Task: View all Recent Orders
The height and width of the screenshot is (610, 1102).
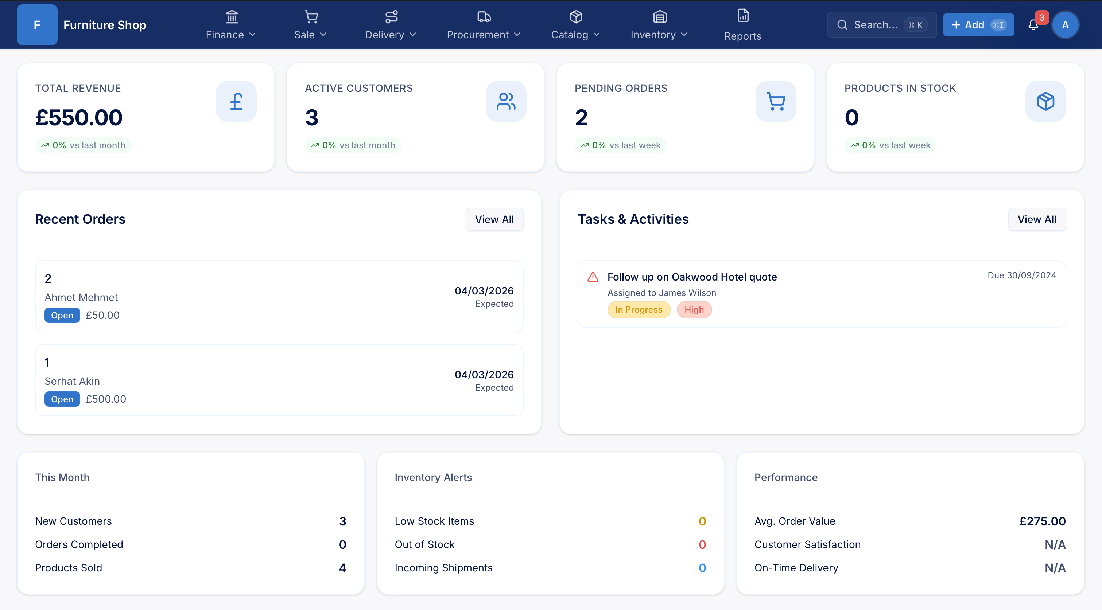Action: tap(494, 219)
